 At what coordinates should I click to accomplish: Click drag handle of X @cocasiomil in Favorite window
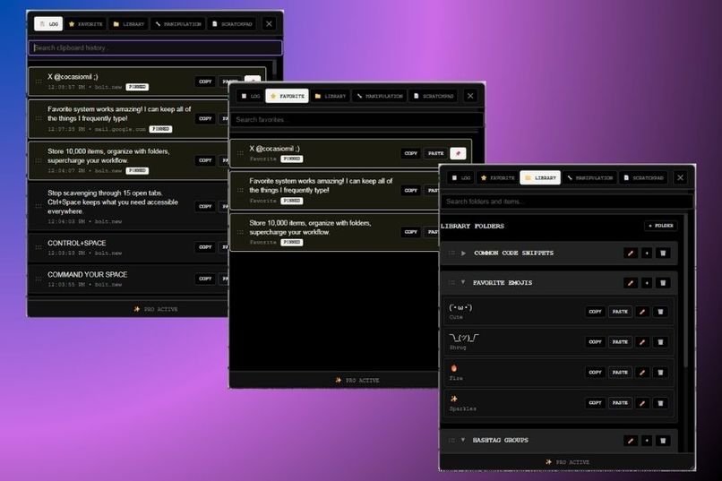coord(240,153)
